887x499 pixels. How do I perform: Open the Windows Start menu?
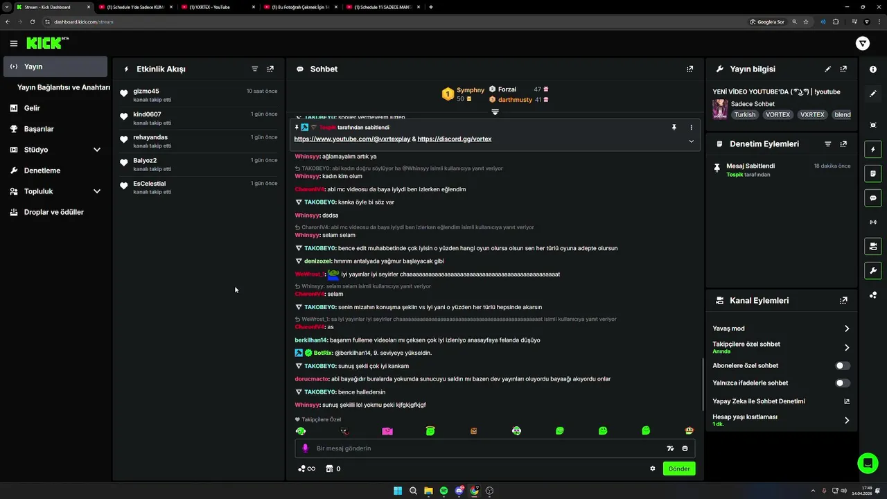tap(398, 491)
